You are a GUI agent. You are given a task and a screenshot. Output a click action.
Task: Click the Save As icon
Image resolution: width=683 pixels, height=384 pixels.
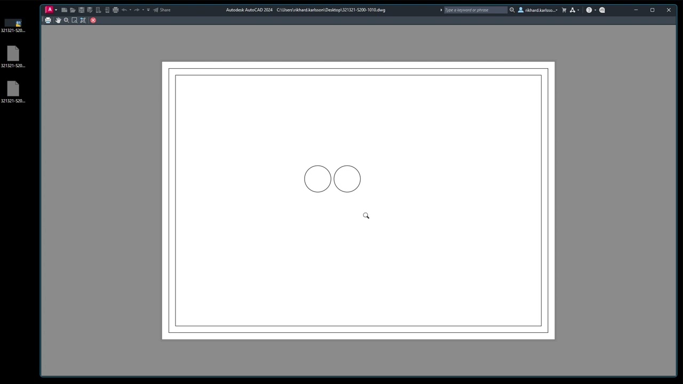[x=90, y=10]
